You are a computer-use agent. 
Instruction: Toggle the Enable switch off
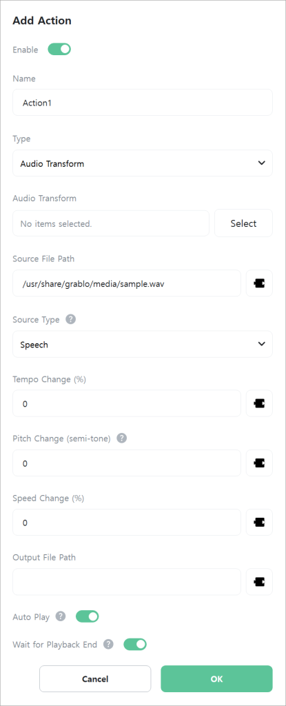coord(59,49)
